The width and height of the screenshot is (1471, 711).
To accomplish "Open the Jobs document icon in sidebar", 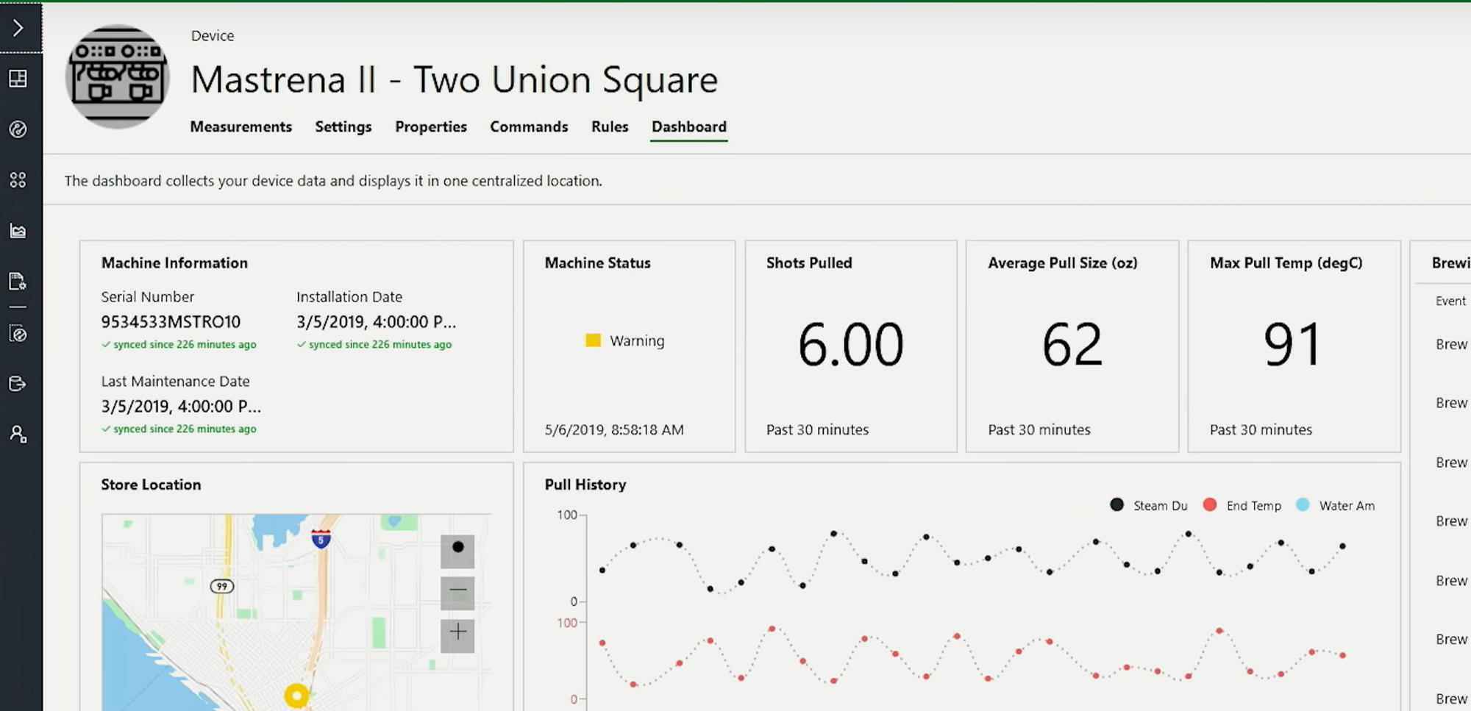I will [18, 282].
